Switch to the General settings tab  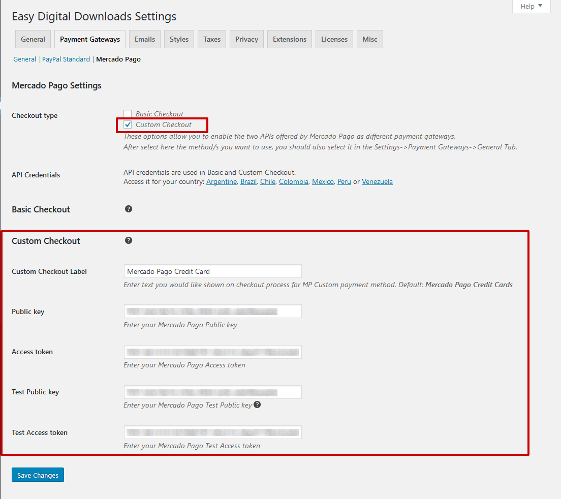point(33,39)
